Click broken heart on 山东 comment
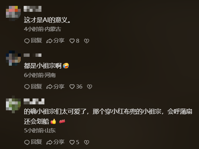This screenshot has height=149, width=199. [x=87, y=142]
